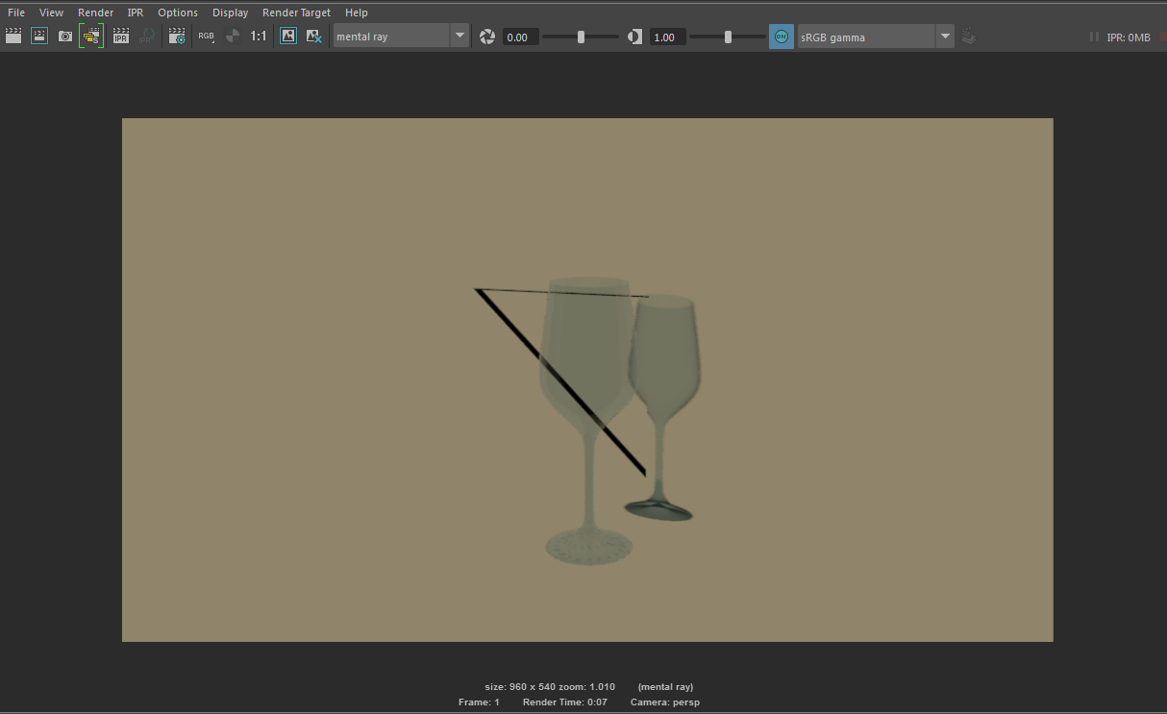Start IPR render with the IPR clapperboard icon
This screenshot has width=1167, height=714.
[x=120, y=37]
